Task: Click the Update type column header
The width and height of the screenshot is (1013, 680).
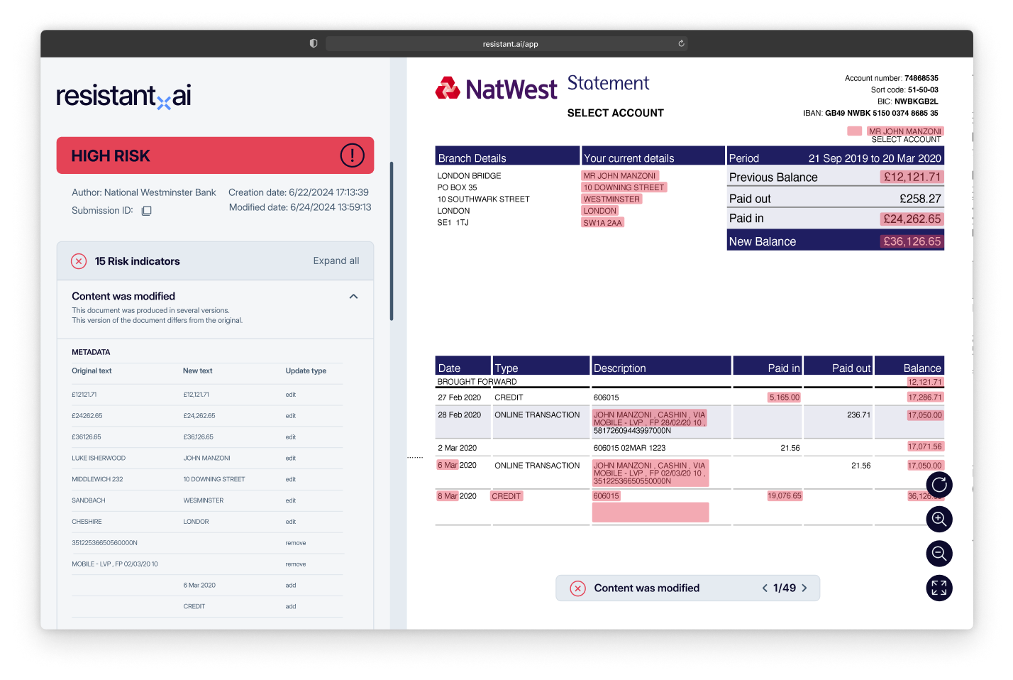Action: coord(306,371)
